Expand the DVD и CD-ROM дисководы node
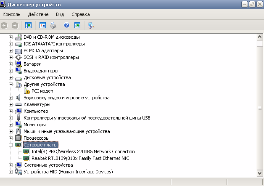This screenshot has height=186, width=264. 11,37
